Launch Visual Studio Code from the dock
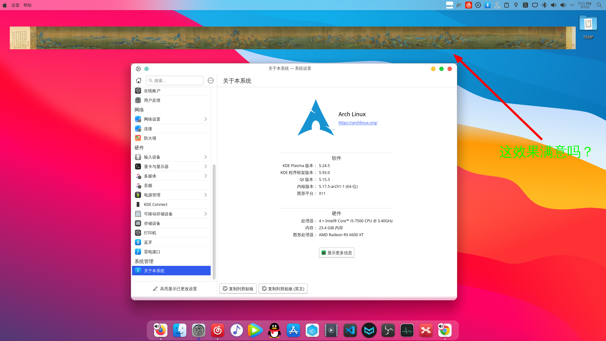The width and height of the screenshot is (606, 341). [350, 330]
